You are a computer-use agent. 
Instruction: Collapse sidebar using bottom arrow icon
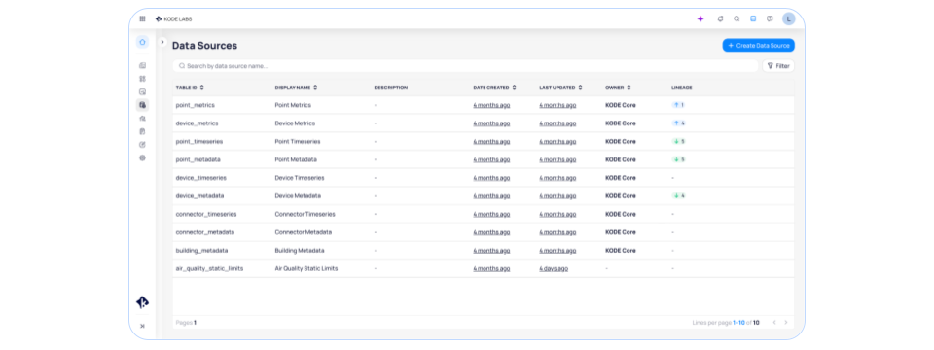[142, 326]
